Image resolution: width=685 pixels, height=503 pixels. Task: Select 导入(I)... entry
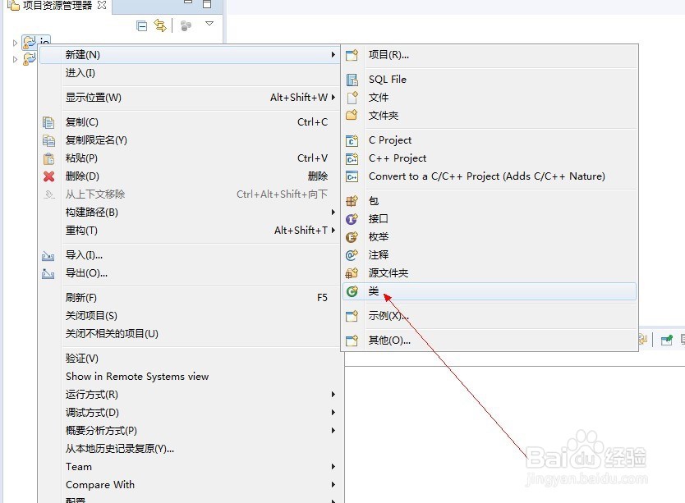pyautogui.click(x=189, y=255)
